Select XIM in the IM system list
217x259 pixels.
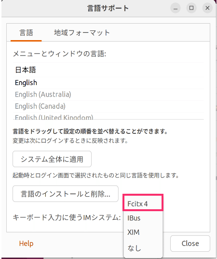tap(143, 232)
